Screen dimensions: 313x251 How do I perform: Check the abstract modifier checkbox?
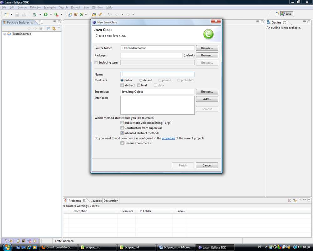pos(122,85)
